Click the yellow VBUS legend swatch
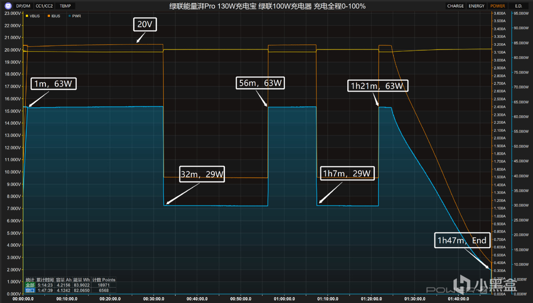This screenshot has height=303, width=533. 27,16
